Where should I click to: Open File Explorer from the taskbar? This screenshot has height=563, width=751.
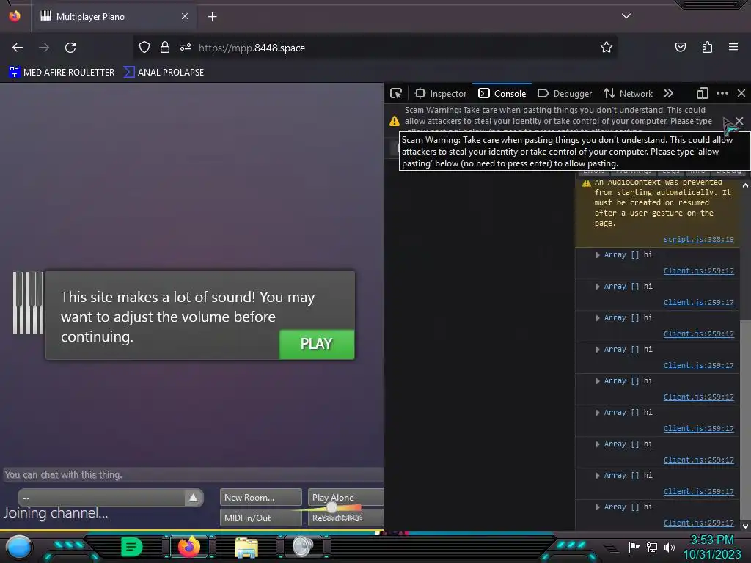click(246, 547)
